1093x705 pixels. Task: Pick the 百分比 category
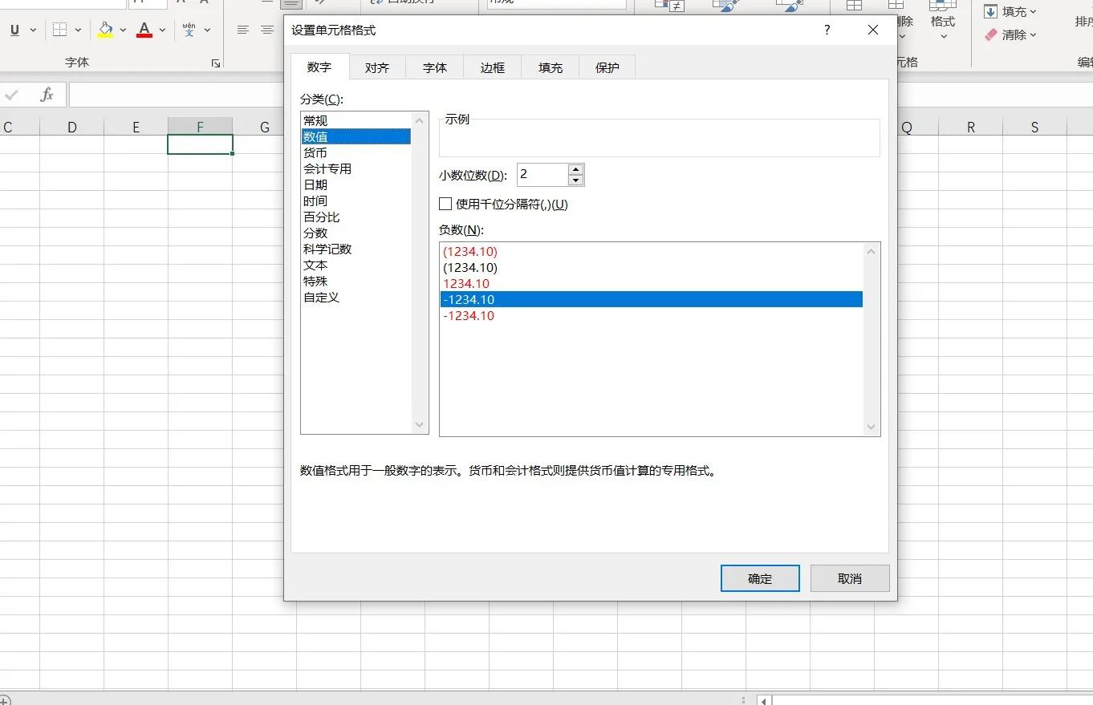(356, 217)
